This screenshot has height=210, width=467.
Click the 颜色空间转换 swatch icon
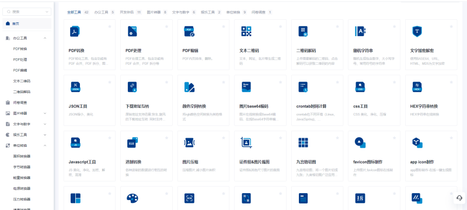(189, 87)
